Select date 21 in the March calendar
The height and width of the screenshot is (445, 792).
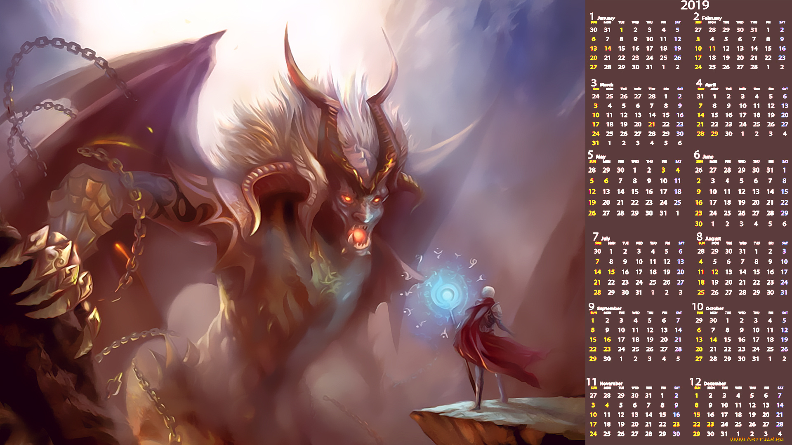pyautogui.click(x=652, y=124)
